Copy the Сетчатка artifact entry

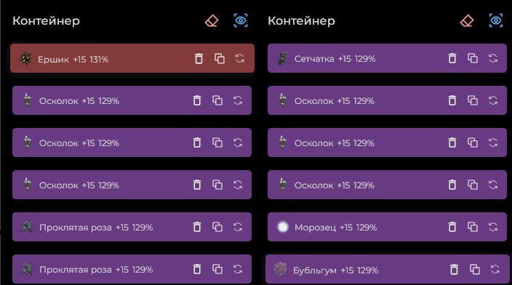pyautogui.click(x=473, y=58)
